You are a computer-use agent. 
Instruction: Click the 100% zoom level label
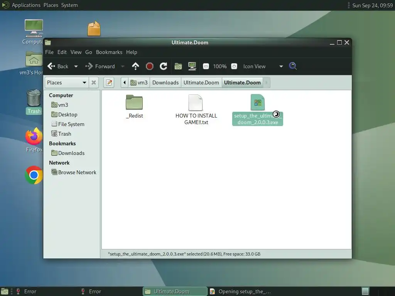click(x=219, y=66)
